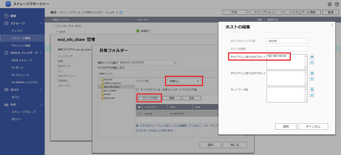Open the スナップショット dropdown menu
The height and width of the screenshot is (155, 341).
coord(266,12)
